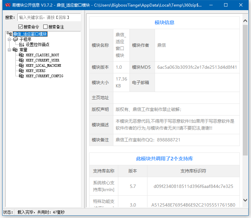Screen dimensions: 251x218
Task: Click the 模块备注 QQ number text
Action: point(148,140)
